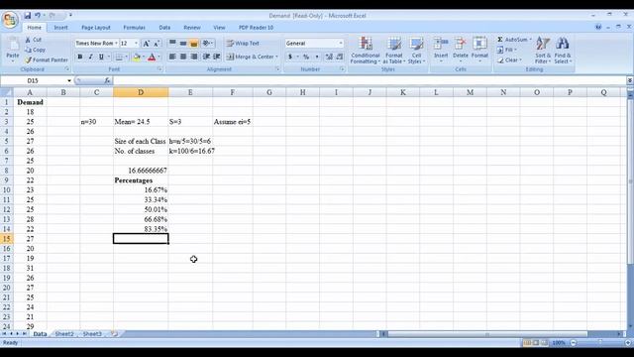Click the Paste icon

(13, 45)
